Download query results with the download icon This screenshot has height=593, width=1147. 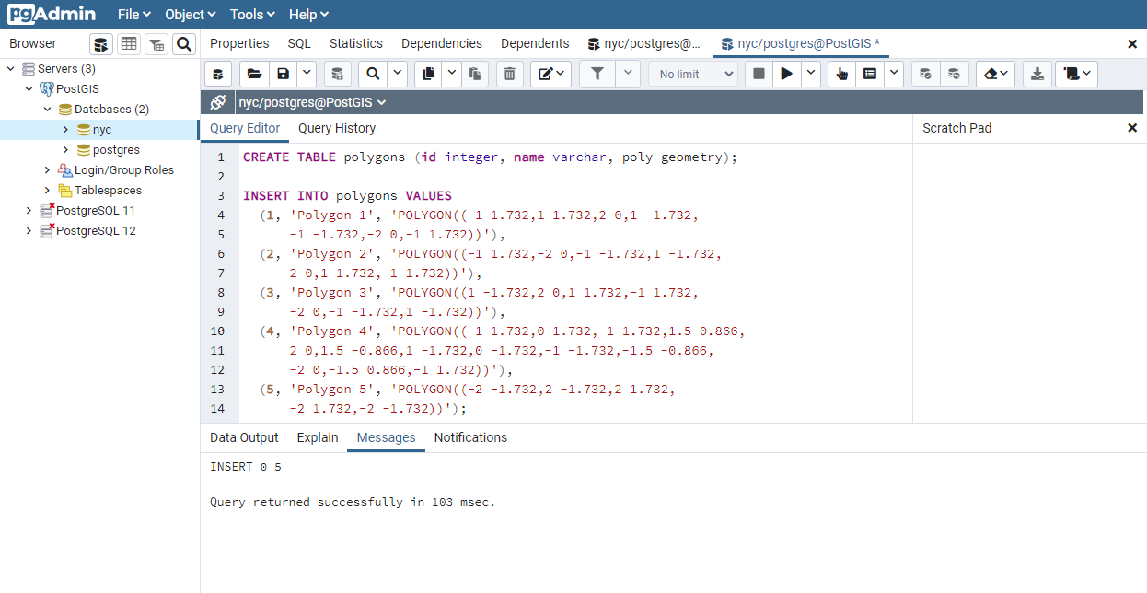pyautogui.click(x=1037, y=74)
